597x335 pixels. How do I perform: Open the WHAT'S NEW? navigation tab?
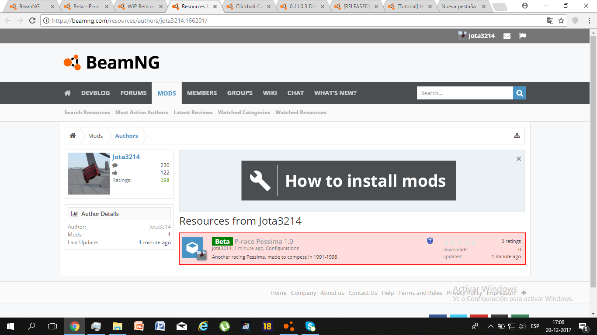click(x=335, y=93)
